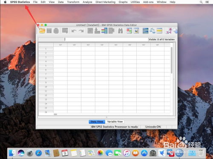This screenshot has width=213, height=159.
Task: Click the Print icon in toolbar
Action: point(56,31)
